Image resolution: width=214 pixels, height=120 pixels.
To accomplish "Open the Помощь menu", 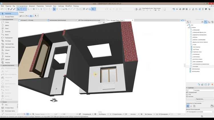I will pyautogui.click(x=76, y=6).
